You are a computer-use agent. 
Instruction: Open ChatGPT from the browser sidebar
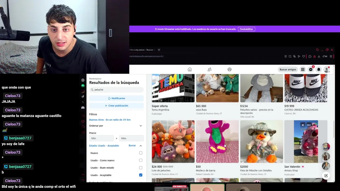pyautogui.click(x=83, y=80)
